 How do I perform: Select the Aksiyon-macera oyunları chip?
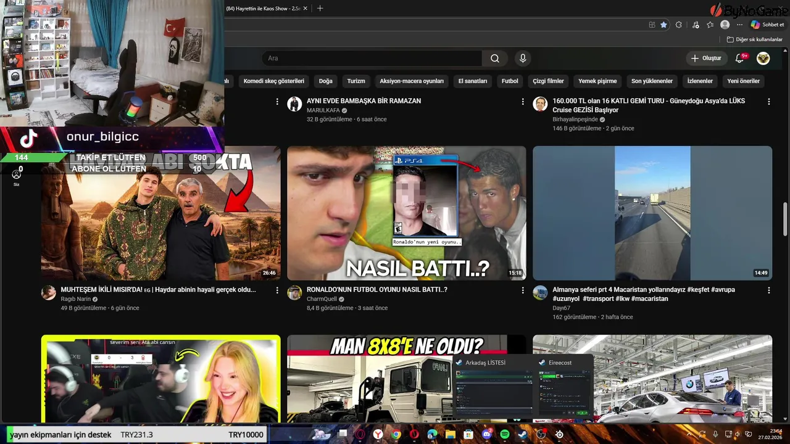click(412, 81)
